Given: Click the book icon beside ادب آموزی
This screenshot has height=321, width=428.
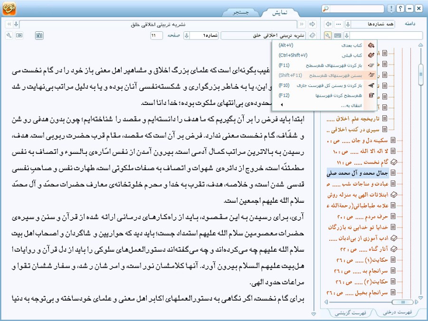Looking at the screenshot, I should tap(393, 238).
